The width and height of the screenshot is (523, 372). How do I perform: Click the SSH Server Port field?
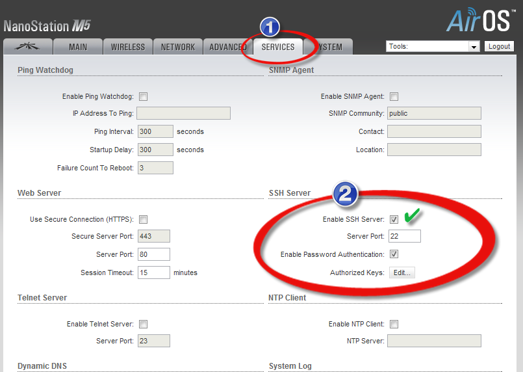pos(405,236)
